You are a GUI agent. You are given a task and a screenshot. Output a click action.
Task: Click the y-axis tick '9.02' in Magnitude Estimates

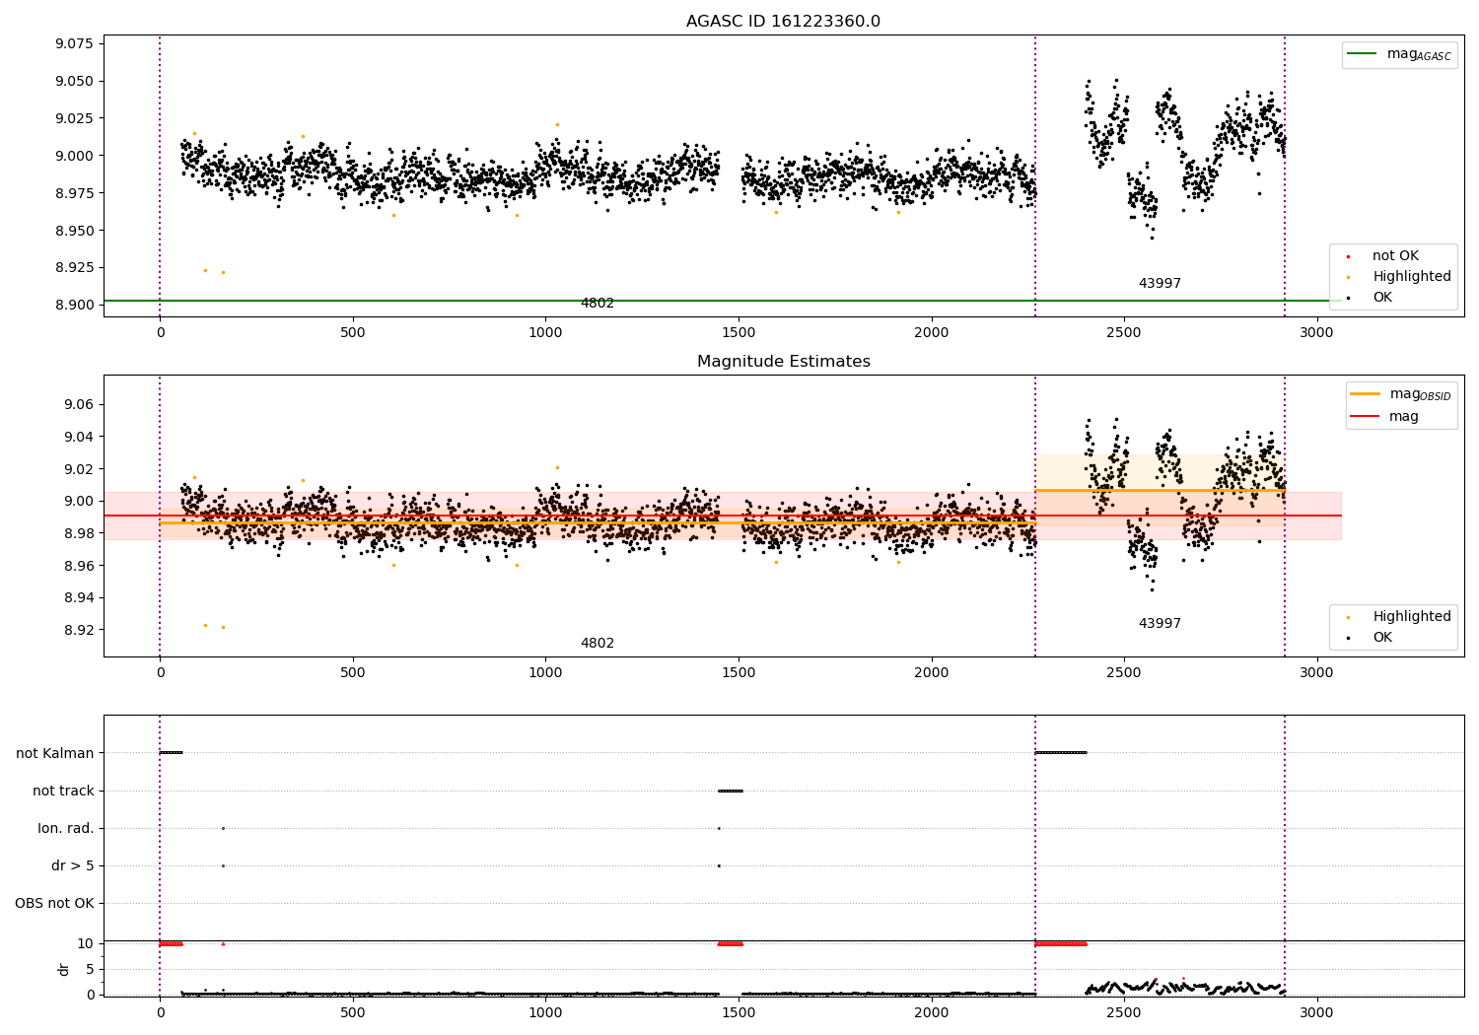(78, 469)
